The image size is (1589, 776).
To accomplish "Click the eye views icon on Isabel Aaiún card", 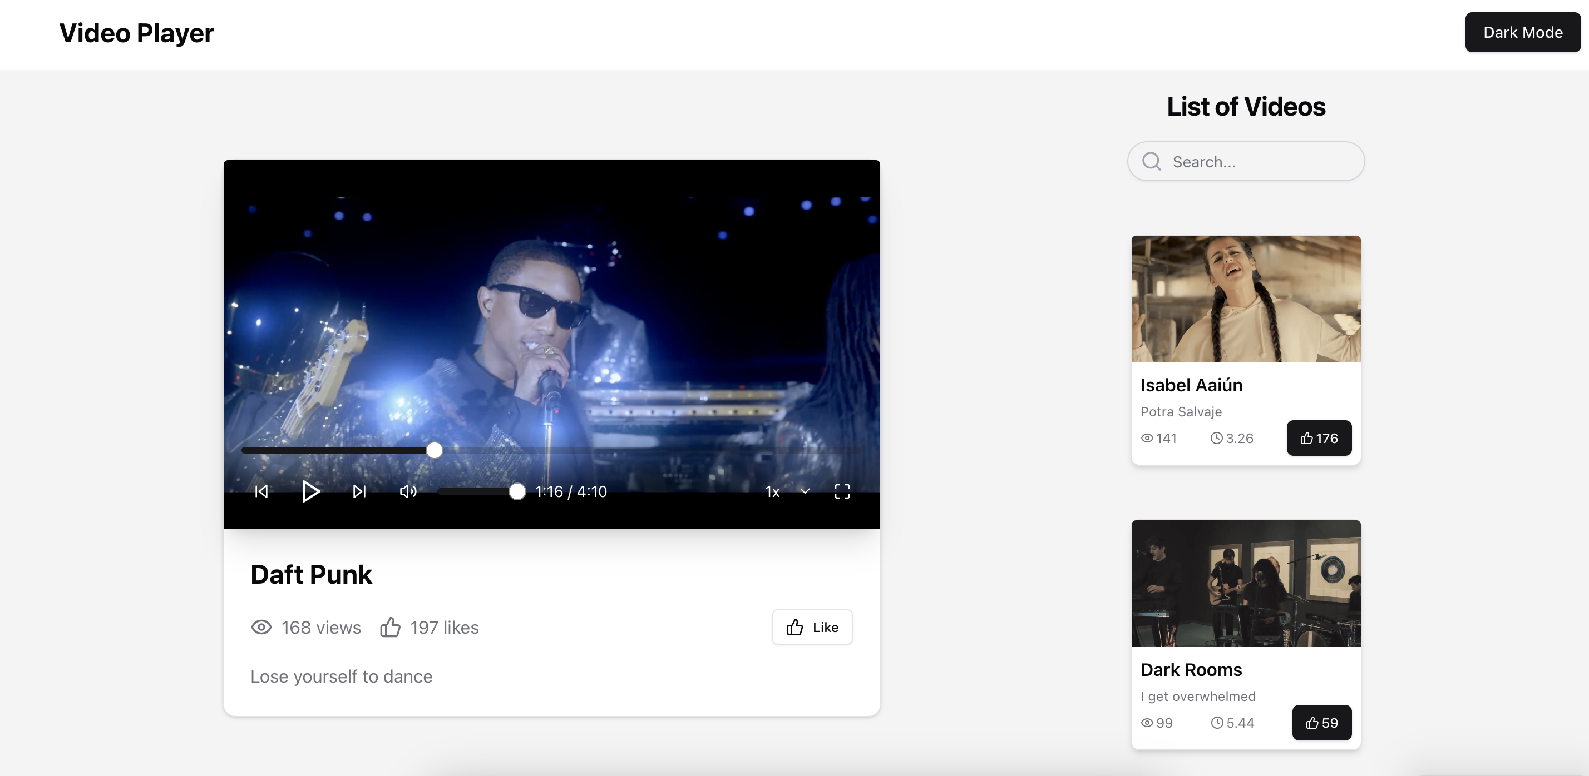I will (1147, 438).
